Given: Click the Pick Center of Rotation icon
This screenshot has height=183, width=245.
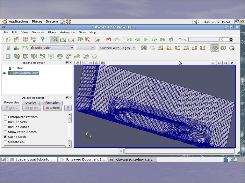Looking at the screenshot, I should [x=232, y=48].
